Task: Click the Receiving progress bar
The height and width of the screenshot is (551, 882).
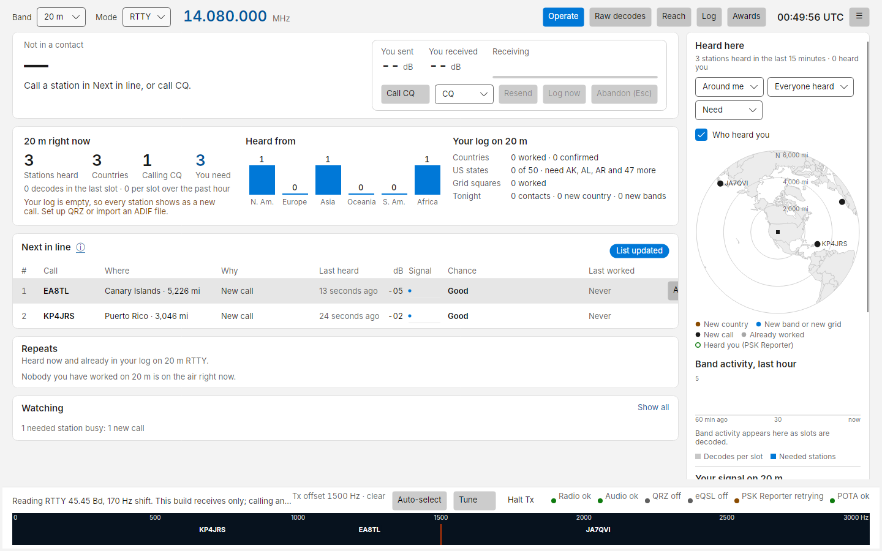Action: click(x=575, y=77)
